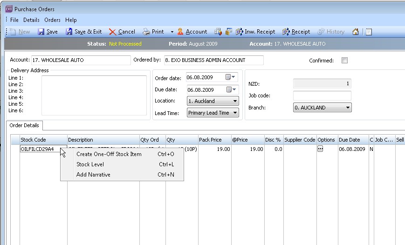Click the History toolbar button
Image resolution: width=405 pixels, height=245 pixels.
(331, 32)
